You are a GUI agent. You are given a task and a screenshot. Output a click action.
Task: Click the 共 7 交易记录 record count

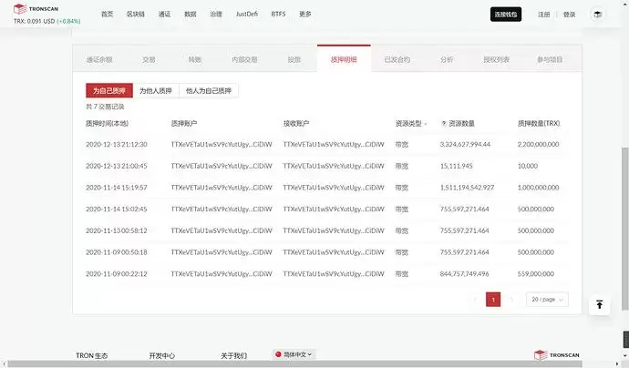click(105, 107)
